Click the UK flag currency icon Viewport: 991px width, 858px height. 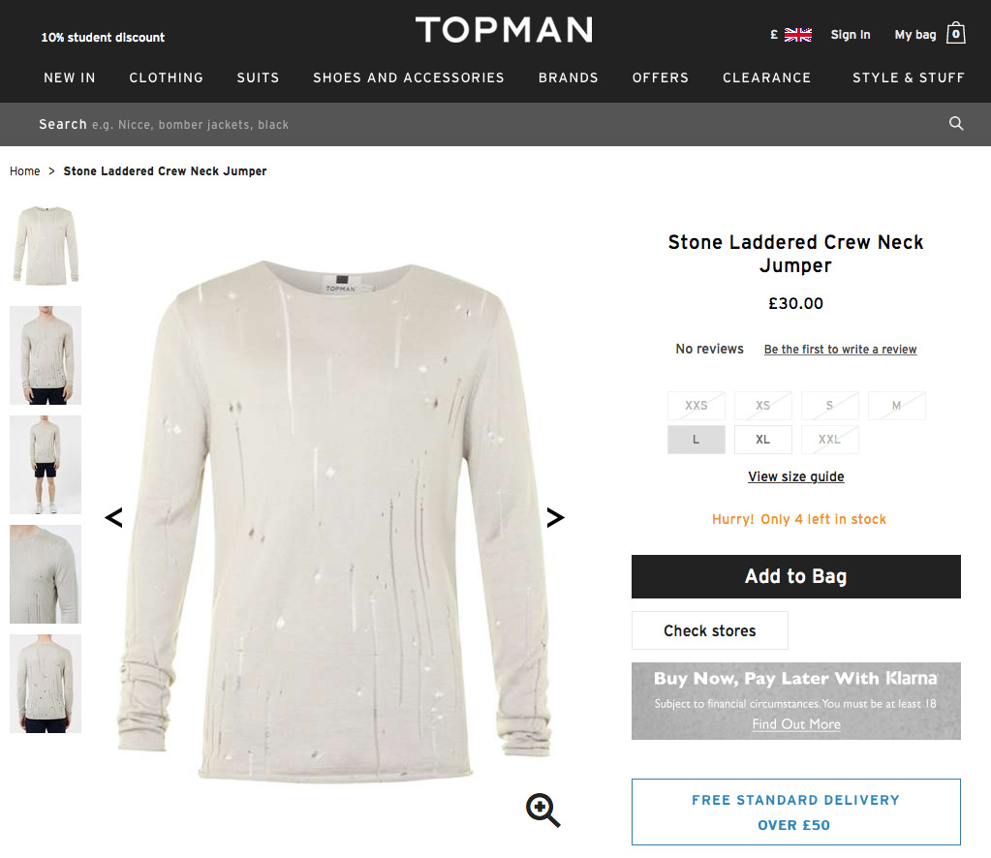click(797, 32)
